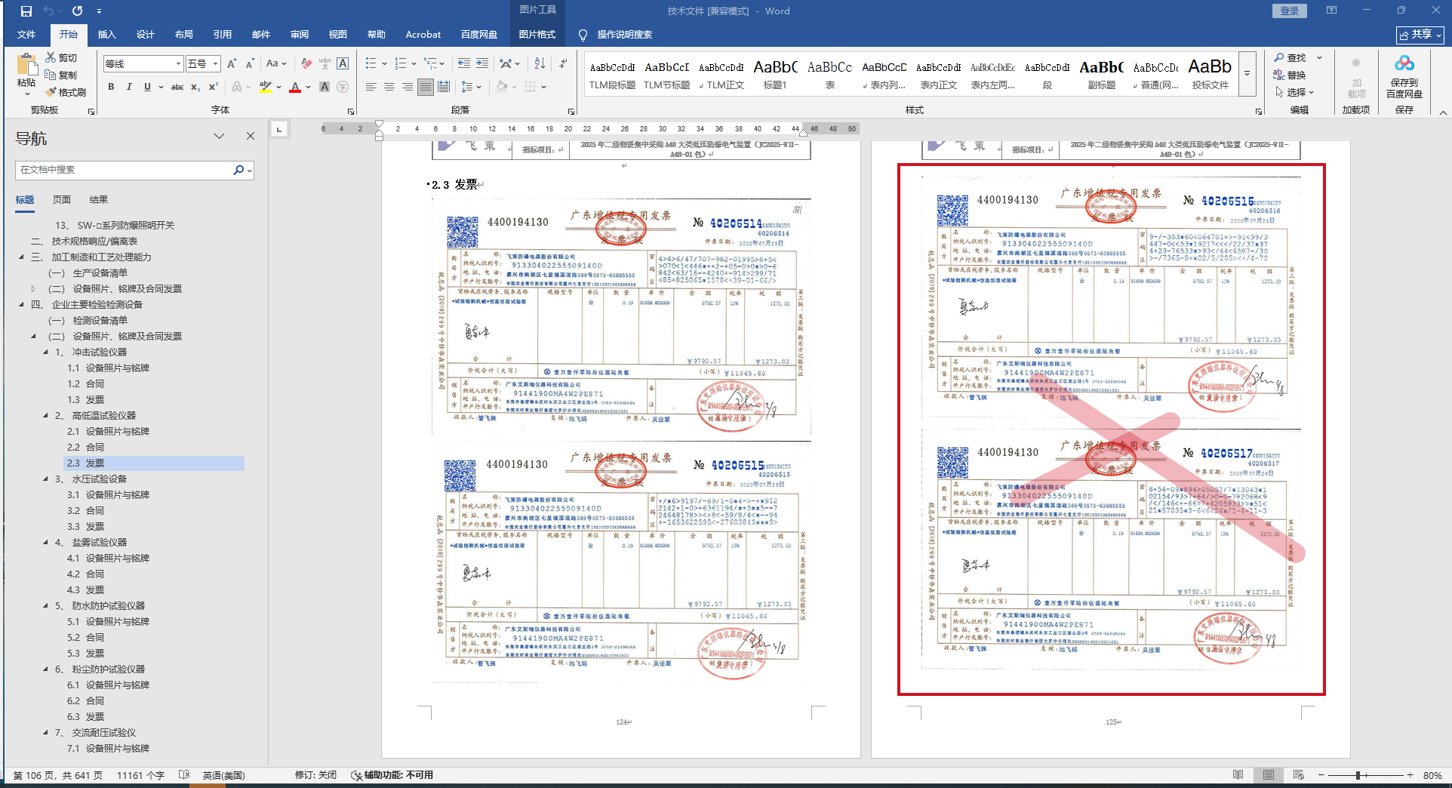Switch to read mode view in status bar

coord(1238,775)
